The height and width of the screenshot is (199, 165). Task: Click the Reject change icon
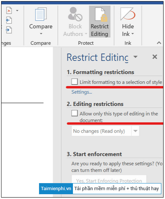pos(9,11)
